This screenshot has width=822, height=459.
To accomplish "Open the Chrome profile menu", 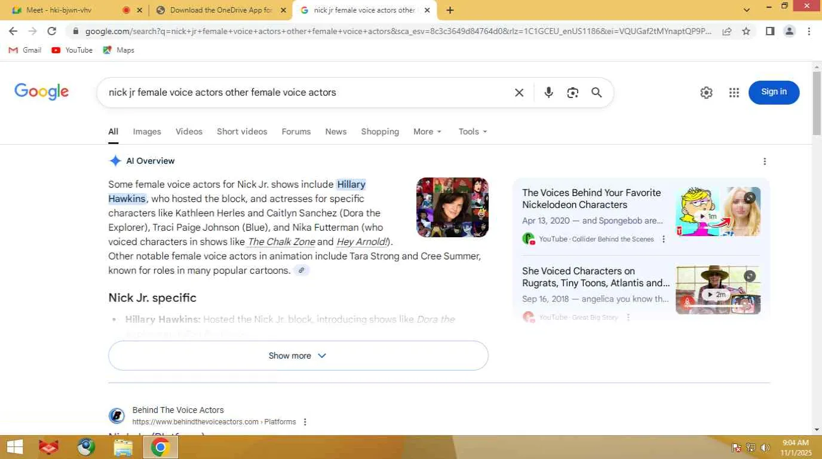I will pyautogui.click(x=789, y=31).
